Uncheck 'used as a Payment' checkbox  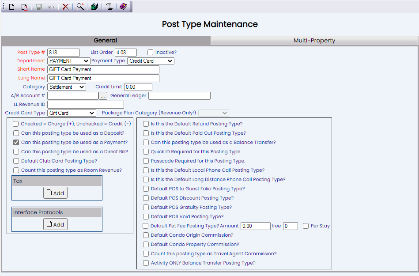click(16, 143)
